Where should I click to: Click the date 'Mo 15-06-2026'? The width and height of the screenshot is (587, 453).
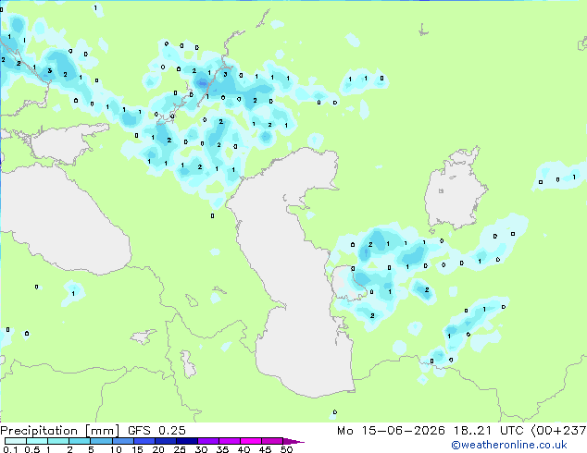[391, 431]
